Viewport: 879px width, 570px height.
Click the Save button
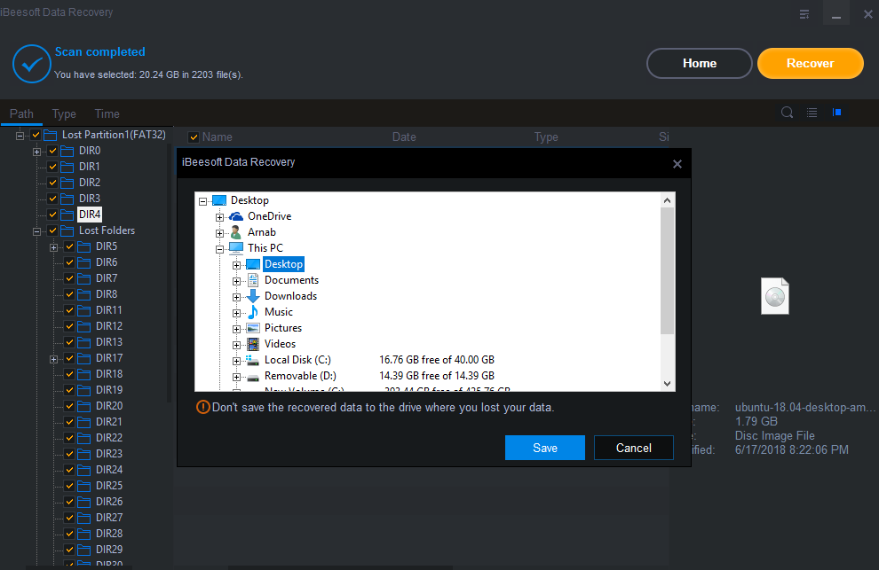pos(545,448)
